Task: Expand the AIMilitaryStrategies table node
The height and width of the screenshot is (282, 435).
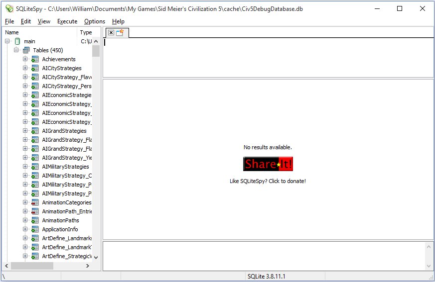Action: click(25, 167)
